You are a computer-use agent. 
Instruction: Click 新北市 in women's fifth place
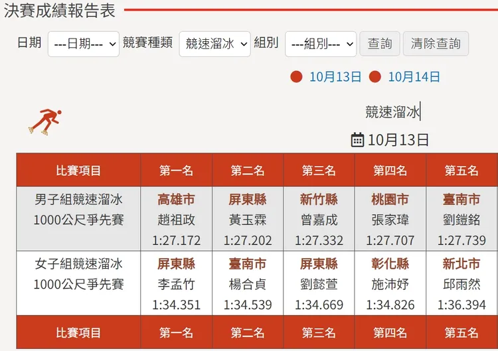pos(461,263)
